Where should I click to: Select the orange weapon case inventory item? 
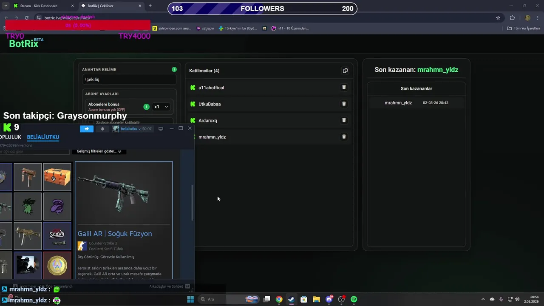pyautogui.click(x=57, y=177)
